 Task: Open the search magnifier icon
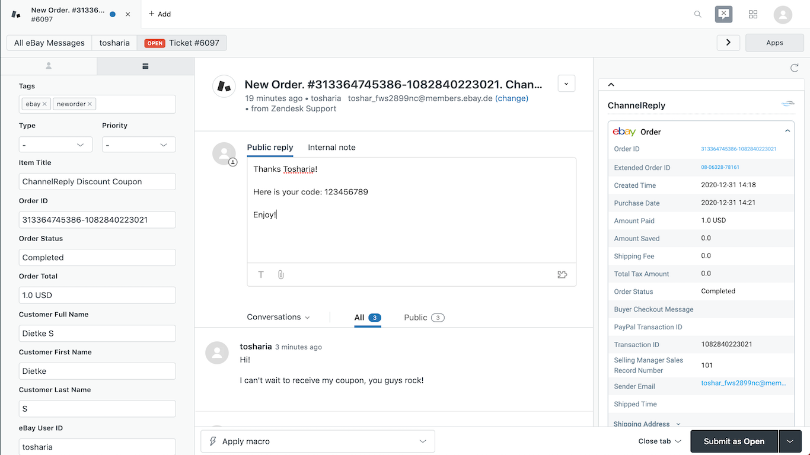[698, 14]
